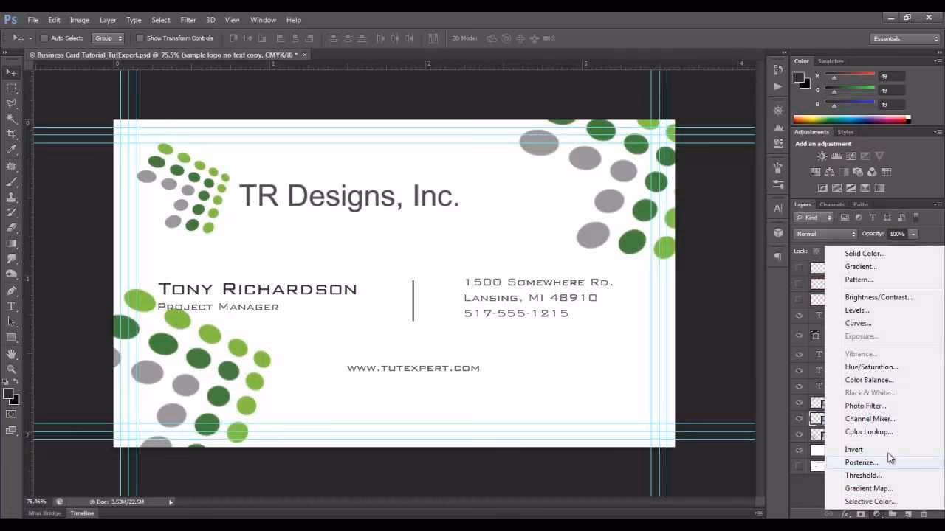
Task: Add a Curves adjustment from the Adjustments panel
Action: point(850,156)
